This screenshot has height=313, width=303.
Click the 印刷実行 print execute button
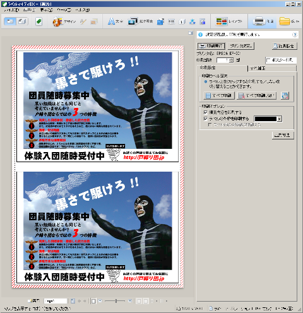(x=211, y=46)
